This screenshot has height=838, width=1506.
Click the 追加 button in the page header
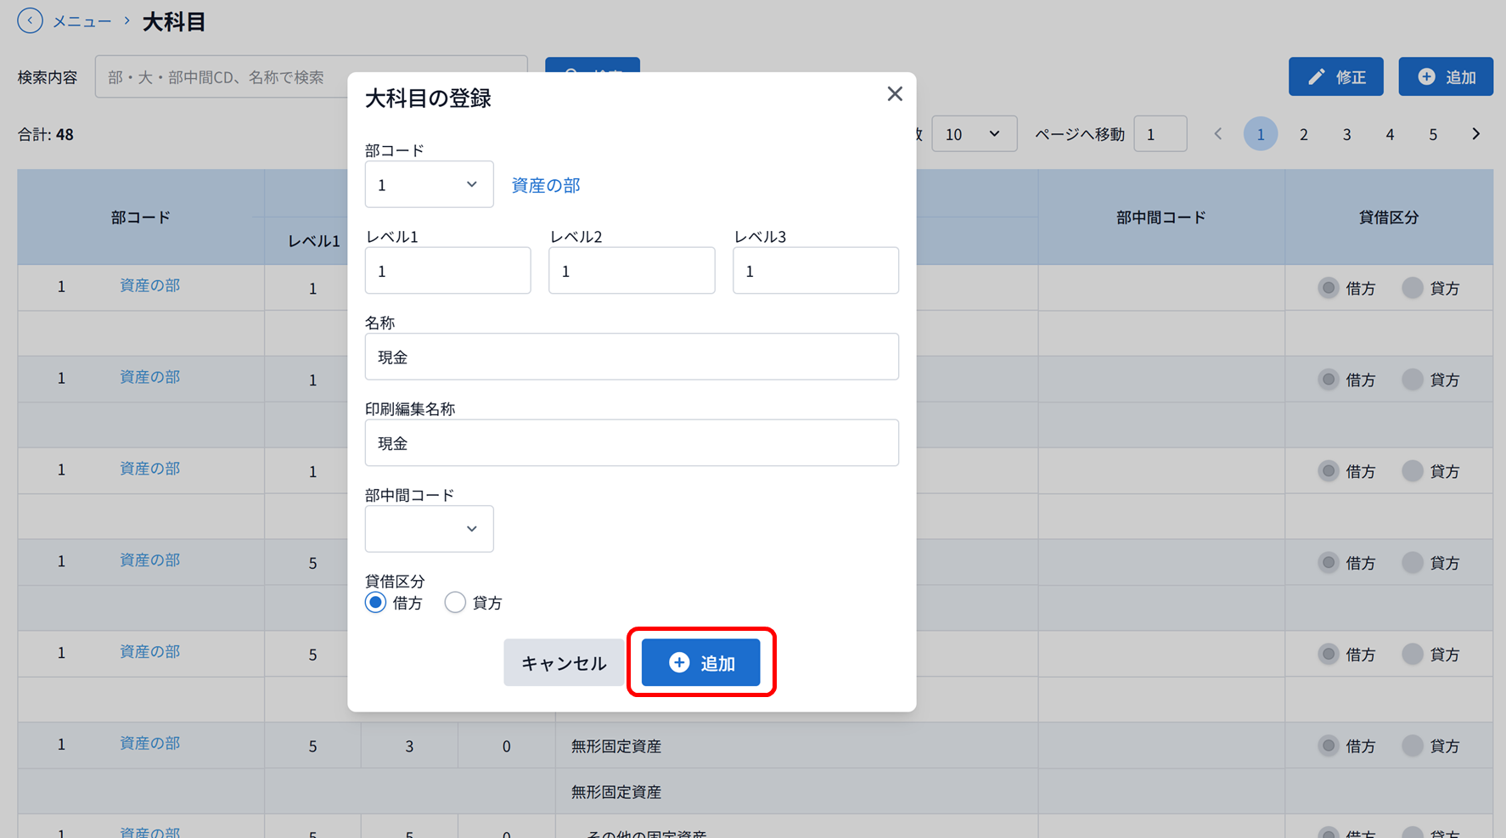pyautogui.click(x=1446, y=77)
